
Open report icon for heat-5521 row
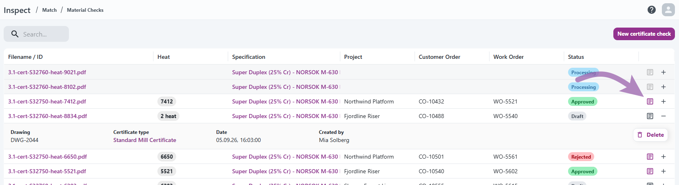pos(650,171)
